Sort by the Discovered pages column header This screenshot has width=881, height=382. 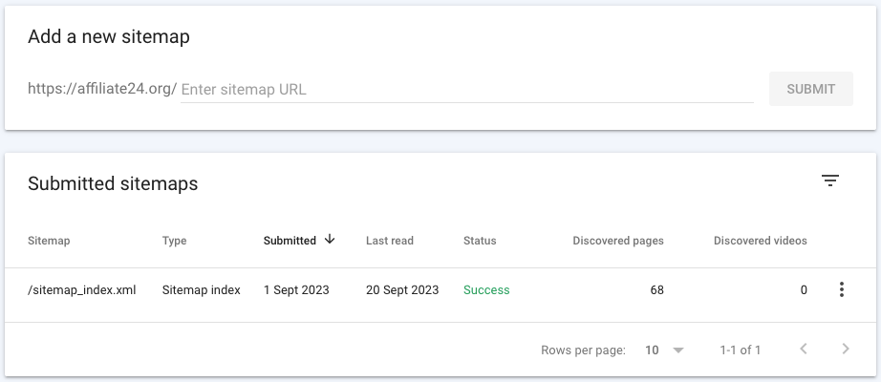coord(617,241)
